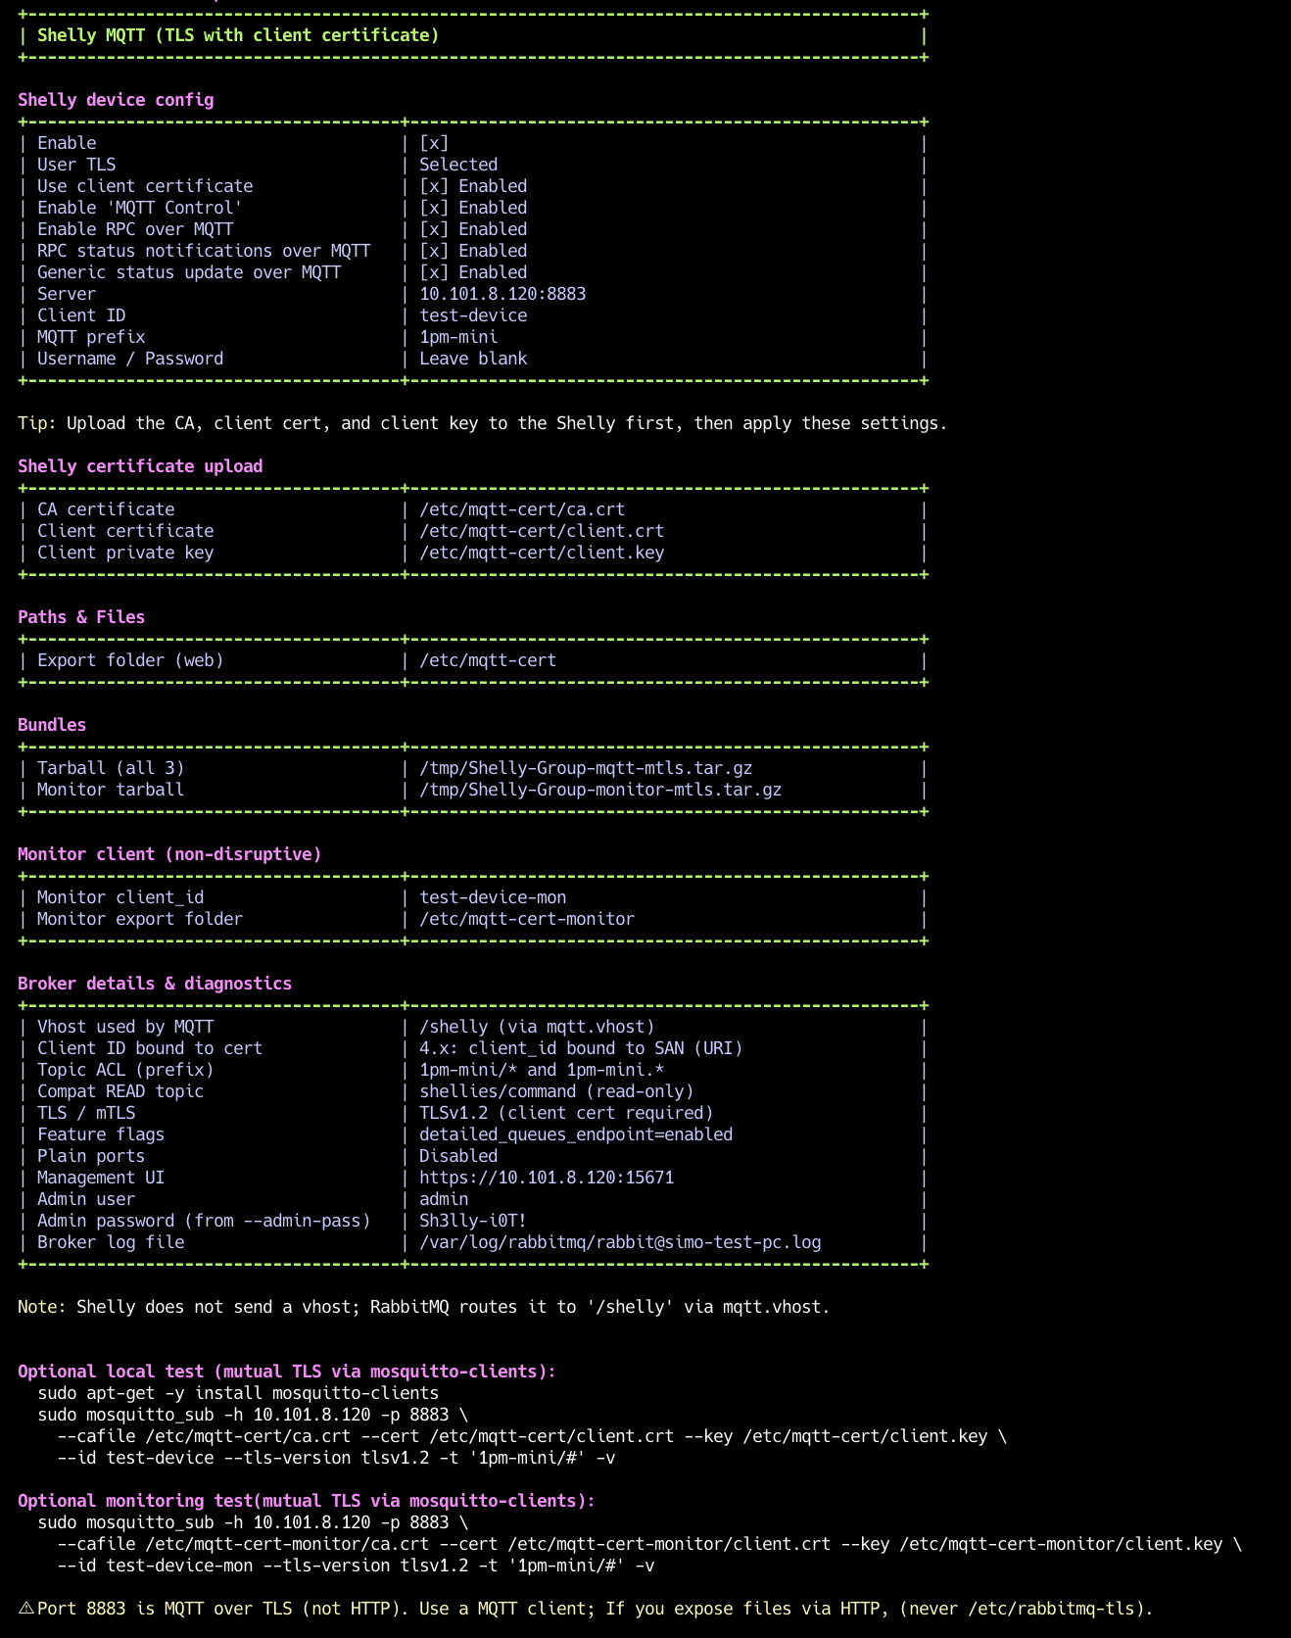Click the Server value 10.101.8.120:8883

[x=502, y=294]
